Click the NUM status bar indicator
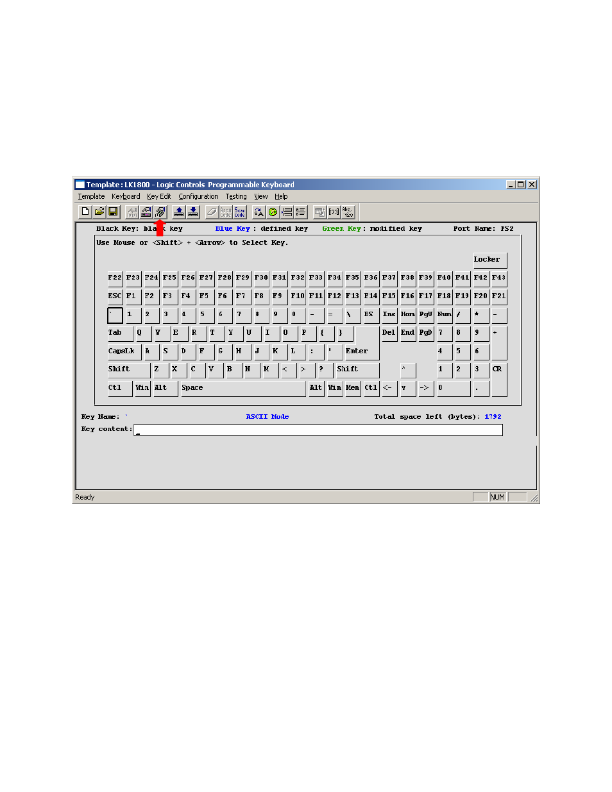 coord(498,497)
